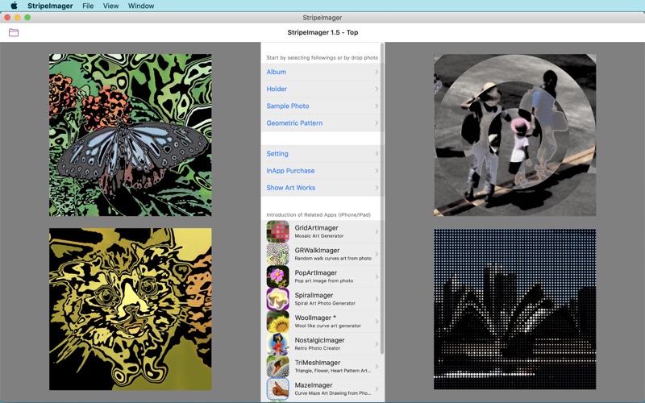Viewport: 645px width, 403px height.
Task: Click the butterfly art thumbnail
Action: [131, 135]
